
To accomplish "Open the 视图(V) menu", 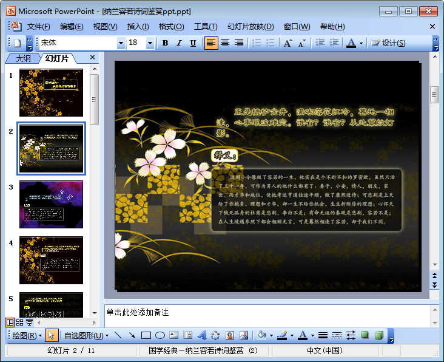I will (105, 27).
